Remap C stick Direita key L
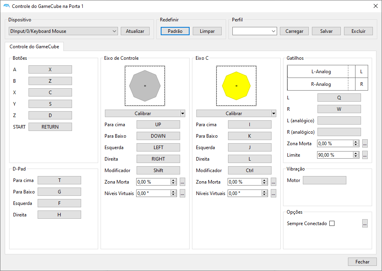382x271 pixels. [x=249, y=159]
